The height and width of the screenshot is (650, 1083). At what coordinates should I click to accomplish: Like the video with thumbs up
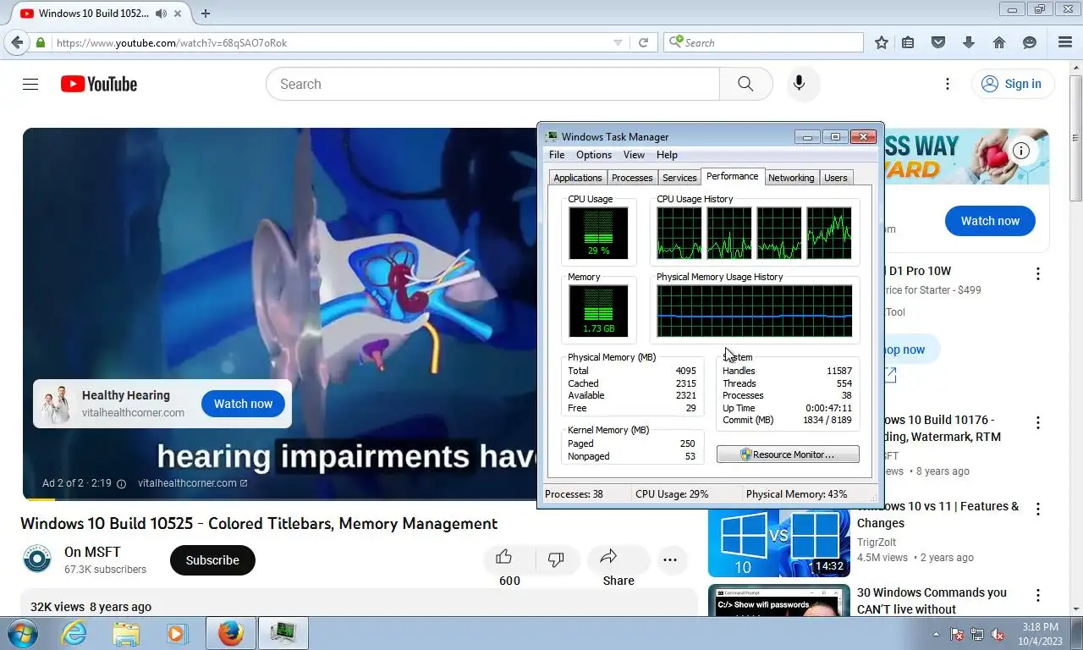point(504,559)
